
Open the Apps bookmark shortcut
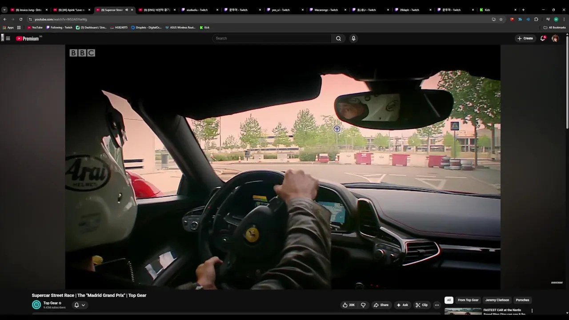click(8, 28)
